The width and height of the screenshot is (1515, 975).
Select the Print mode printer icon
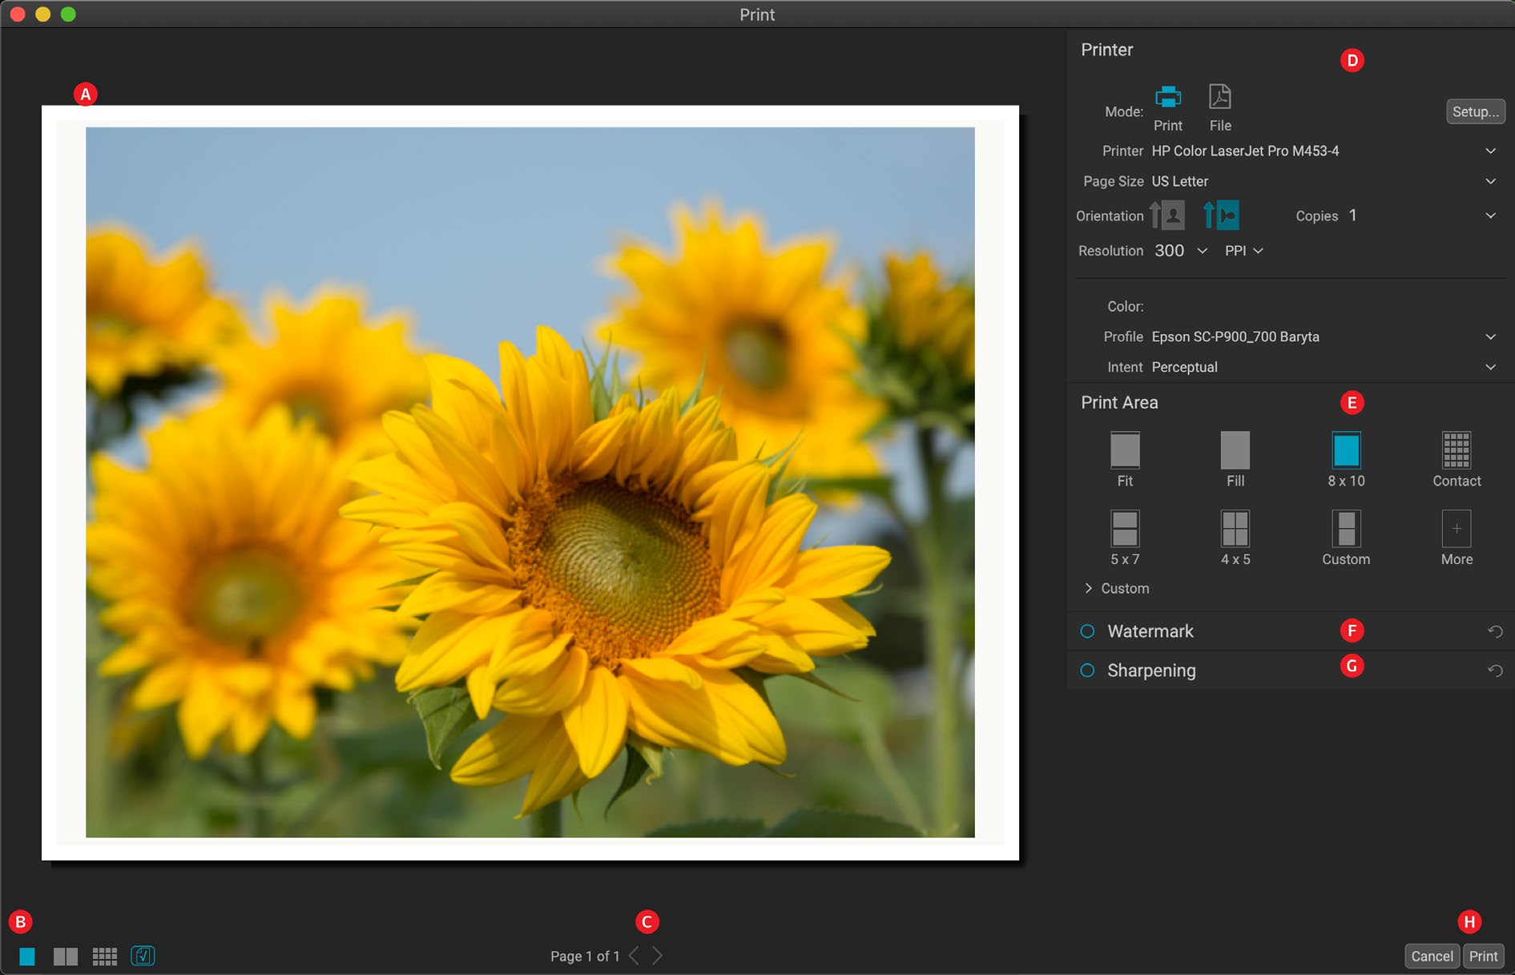(1167, 97)
